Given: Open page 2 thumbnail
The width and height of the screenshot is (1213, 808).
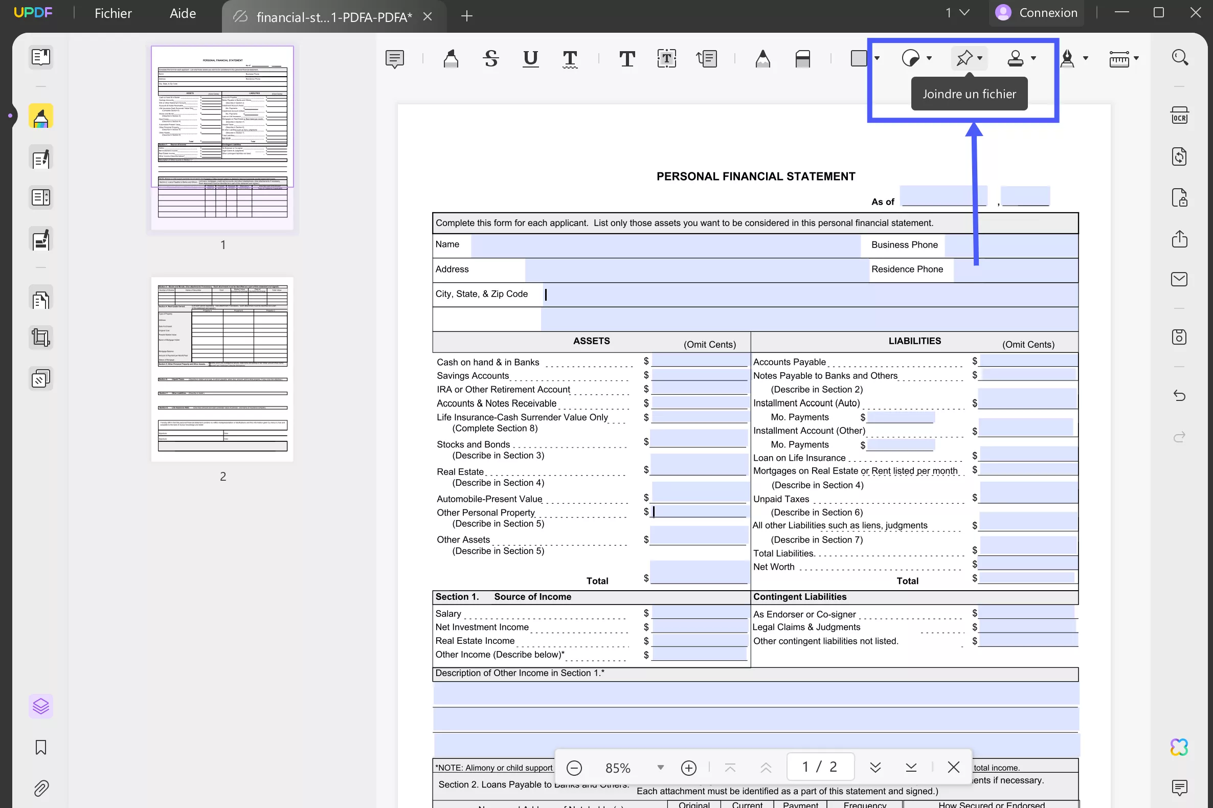Looking at the screenshot, I should point(222,368).
